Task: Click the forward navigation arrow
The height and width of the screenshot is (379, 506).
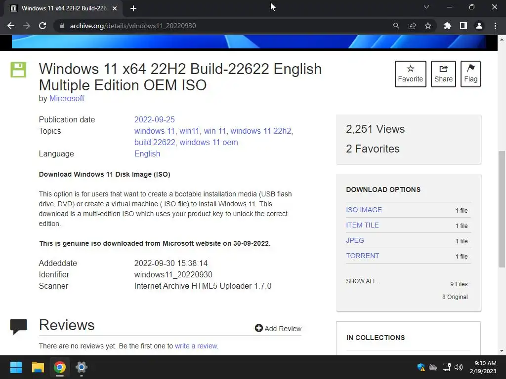Action: [x=27, y=26]
